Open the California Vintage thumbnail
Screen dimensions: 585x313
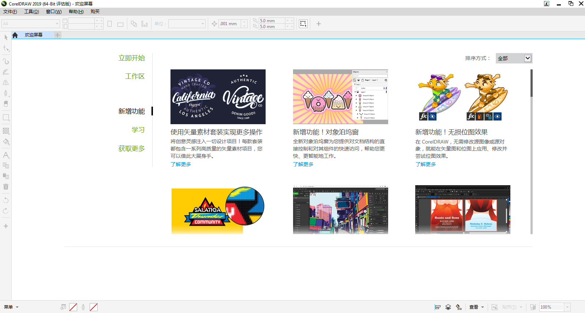click(218, 97)
